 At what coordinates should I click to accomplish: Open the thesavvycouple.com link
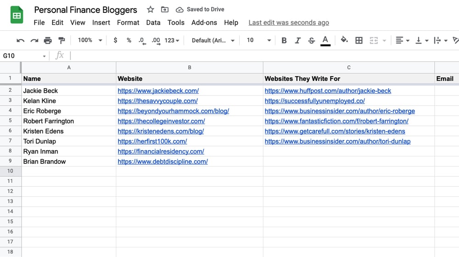[x=157, y=101]
